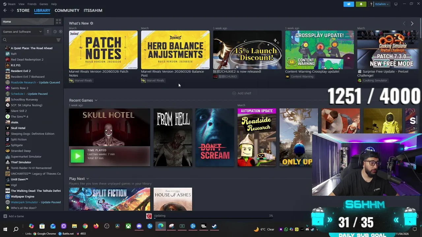422x237 pixels.
Task: Open Roadside Research cover in Recent Games
Action: (x=257, y=137)
